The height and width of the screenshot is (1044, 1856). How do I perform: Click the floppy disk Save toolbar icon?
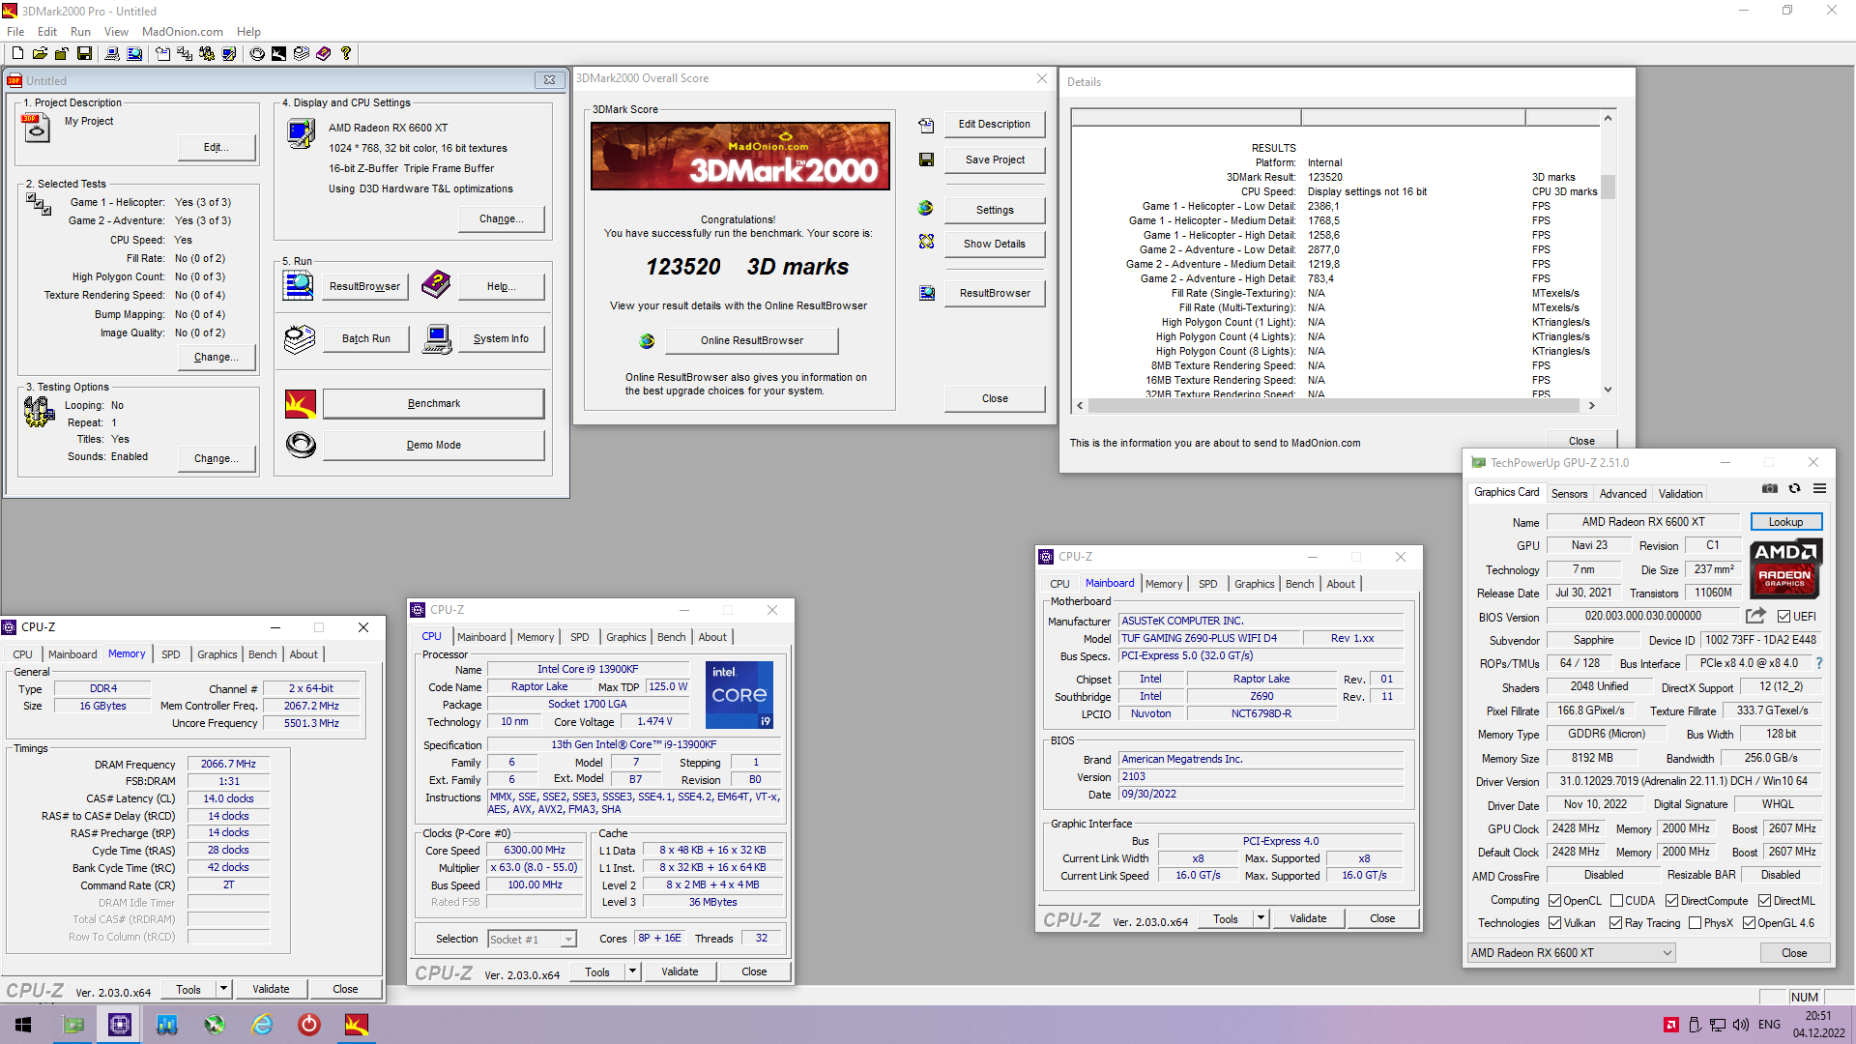pos(84,54)
